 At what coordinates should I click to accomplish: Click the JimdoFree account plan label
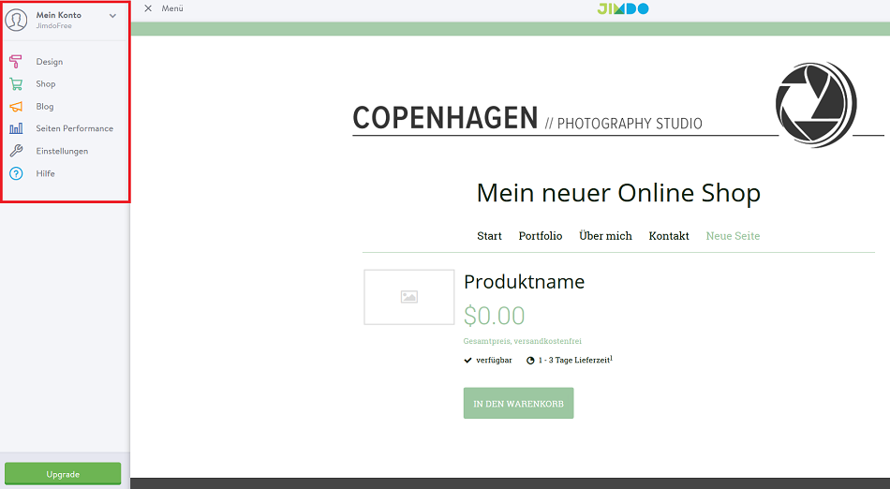pyautogui.click(x=54, y=26)
